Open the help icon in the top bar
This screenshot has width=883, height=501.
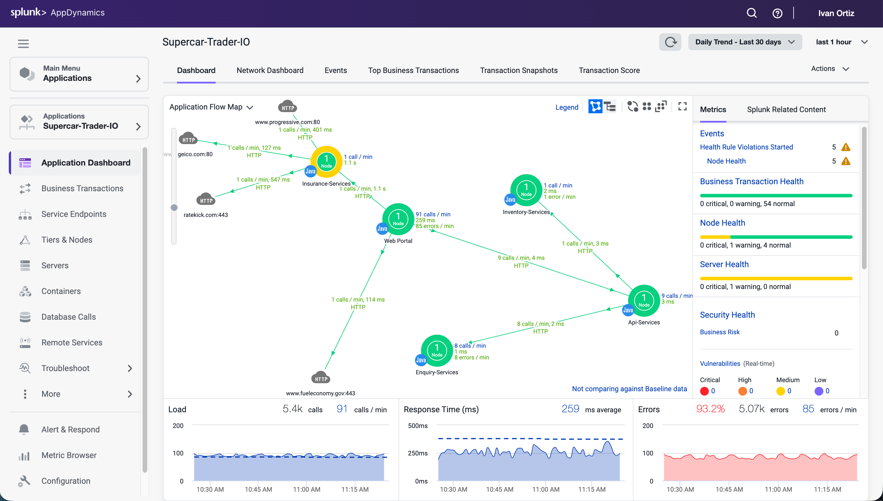point(778,13)
